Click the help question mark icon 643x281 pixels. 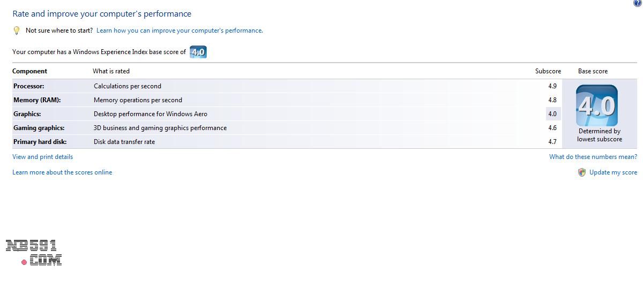tap(637, 3)
